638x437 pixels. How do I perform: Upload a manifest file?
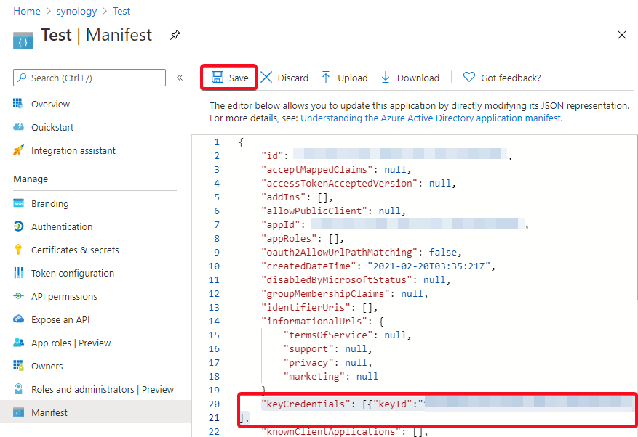click(x=345, y=77)
